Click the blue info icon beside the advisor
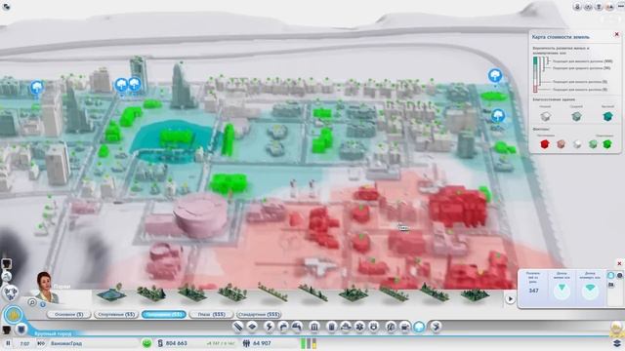 pos(43,304)
